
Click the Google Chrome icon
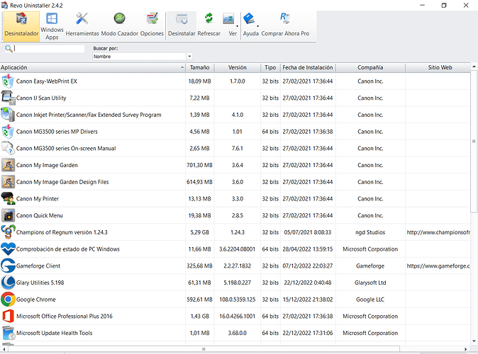[8, 299]
